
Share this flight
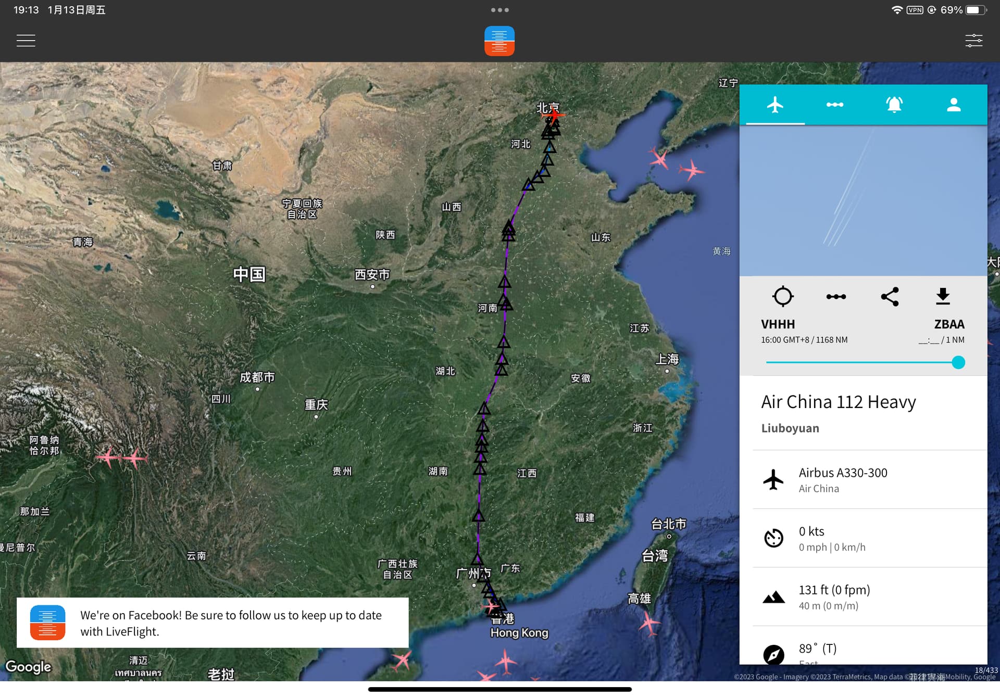point(890,296)
